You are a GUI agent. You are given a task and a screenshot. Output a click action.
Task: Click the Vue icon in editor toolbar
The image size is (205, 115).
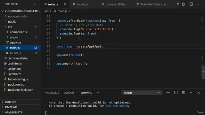[x=178, y=4]
